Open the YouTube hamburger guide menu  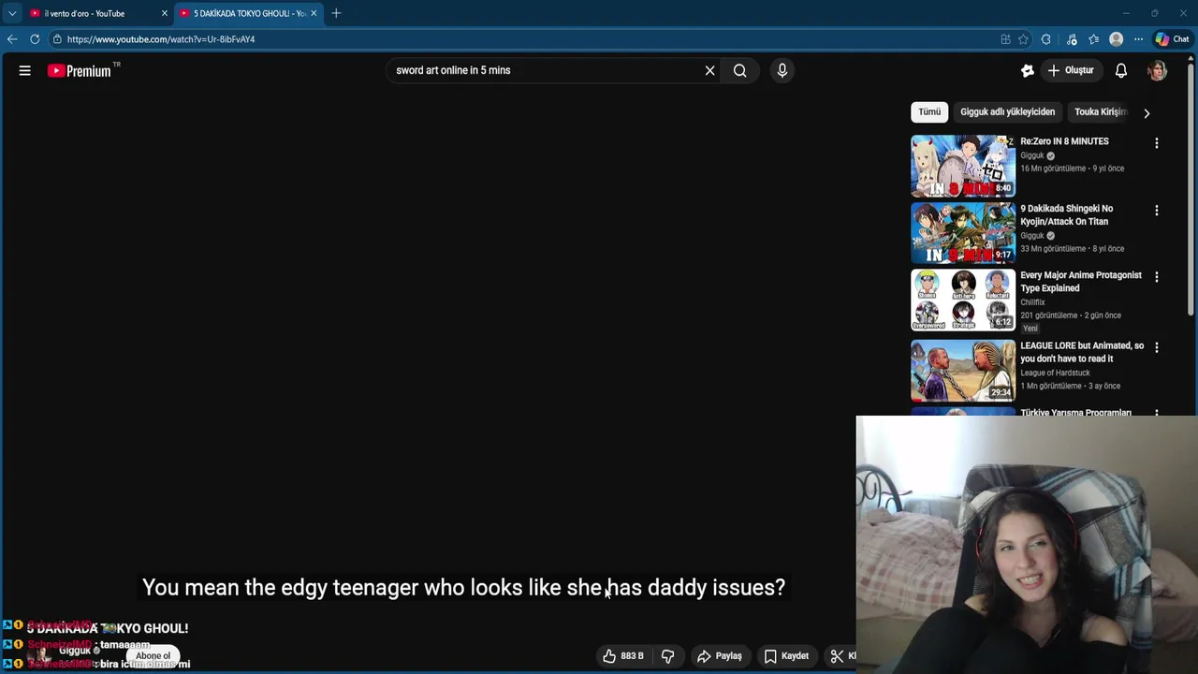pos(25,70)
